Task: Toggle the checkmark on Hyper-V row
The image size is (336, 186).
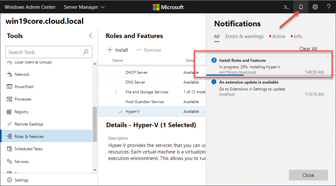Action: 120,112
